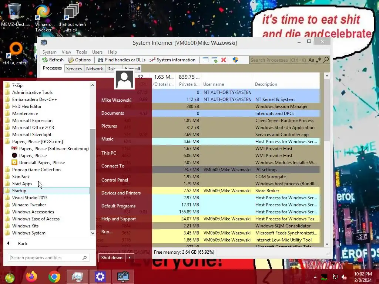The height and width of the screenshot is (284, 379).
Task: Toggle case sensitive Aa search option
Action: [311, 60]
